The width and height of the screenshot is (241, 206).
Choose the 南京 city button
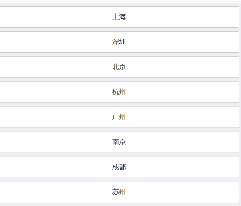(x=119, y=142)
